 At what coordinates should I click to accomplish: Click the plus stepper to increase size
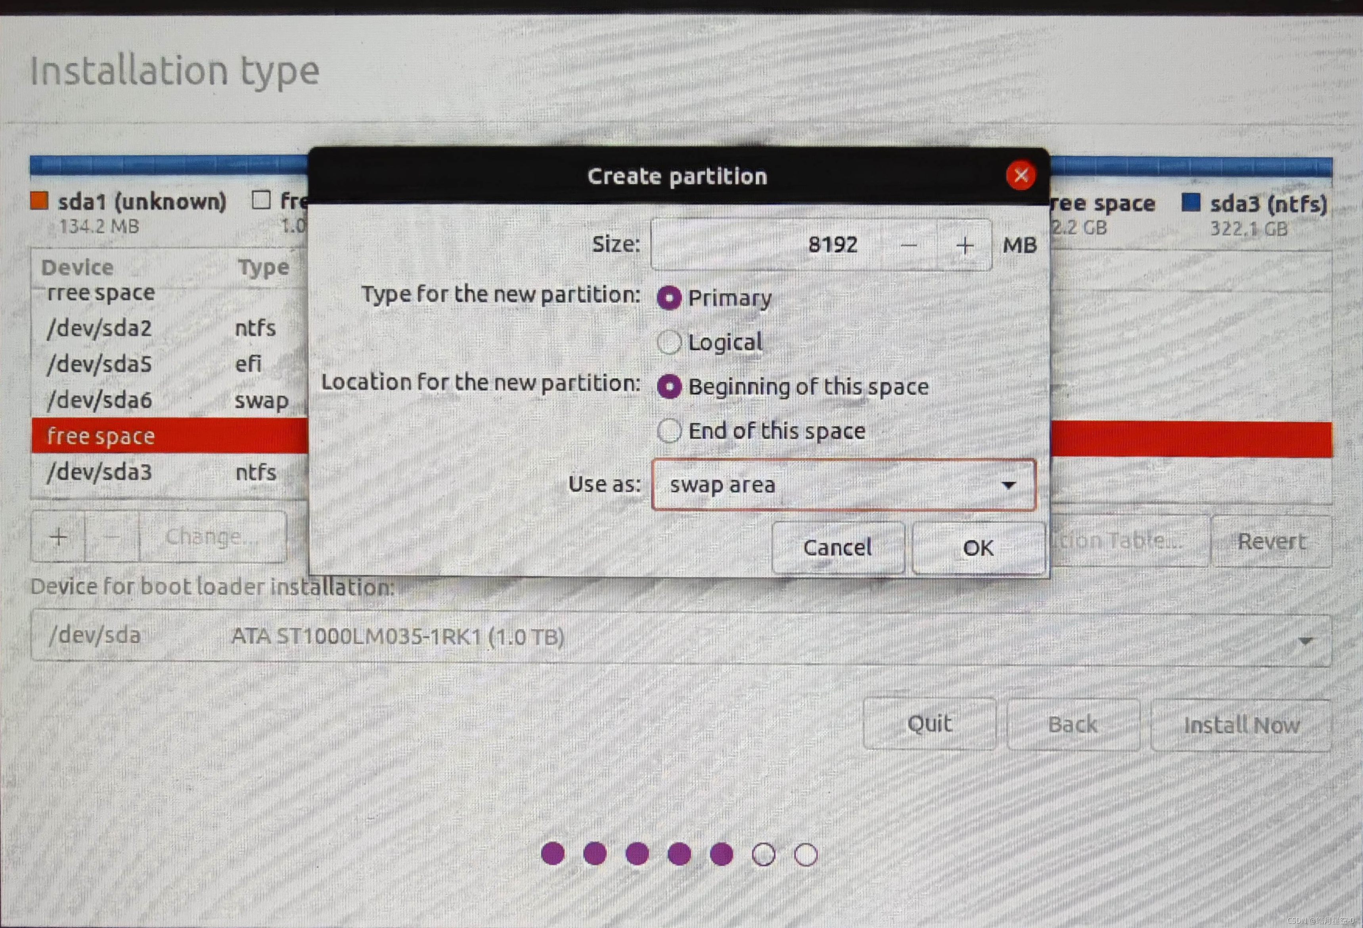pos(964,246)
